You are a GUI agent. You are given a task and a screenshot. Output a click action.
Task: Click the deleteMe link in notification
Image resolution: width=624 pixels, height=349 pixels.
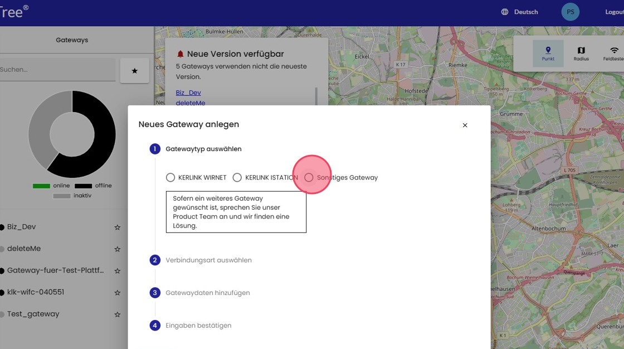pyautogui.click(x=191, y=103)
